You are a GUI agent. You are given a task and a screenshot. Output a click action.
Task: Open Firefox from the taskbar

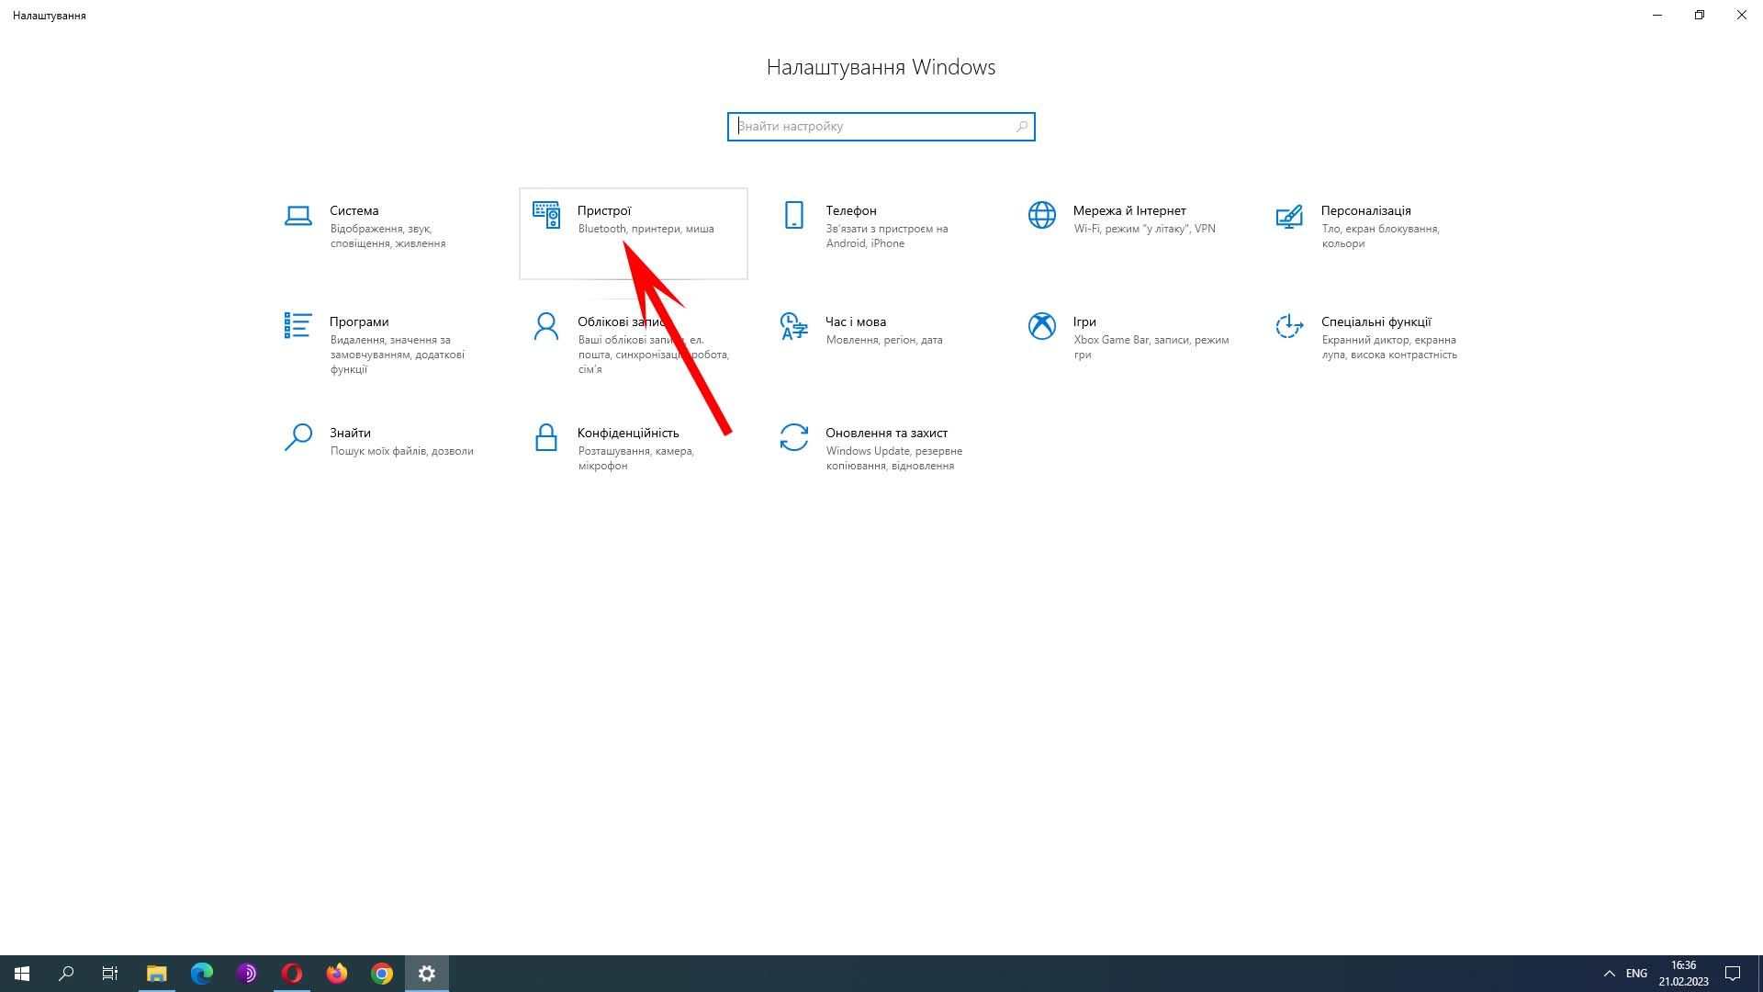[337, 974]
